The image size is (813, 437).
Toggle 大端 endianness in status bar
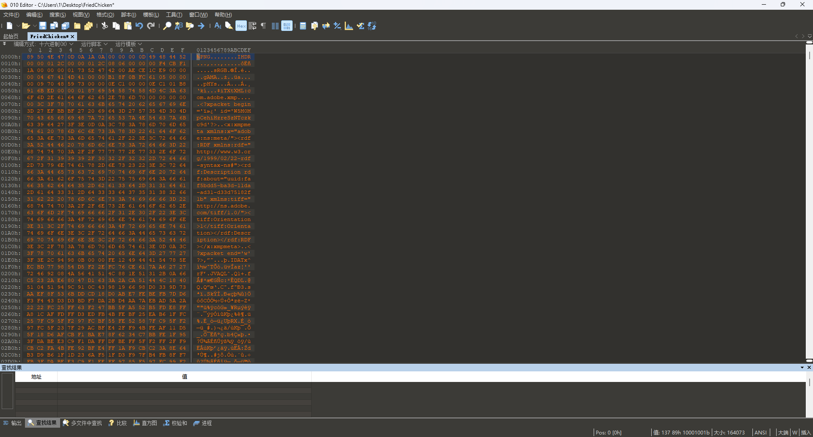pos(783,432)
